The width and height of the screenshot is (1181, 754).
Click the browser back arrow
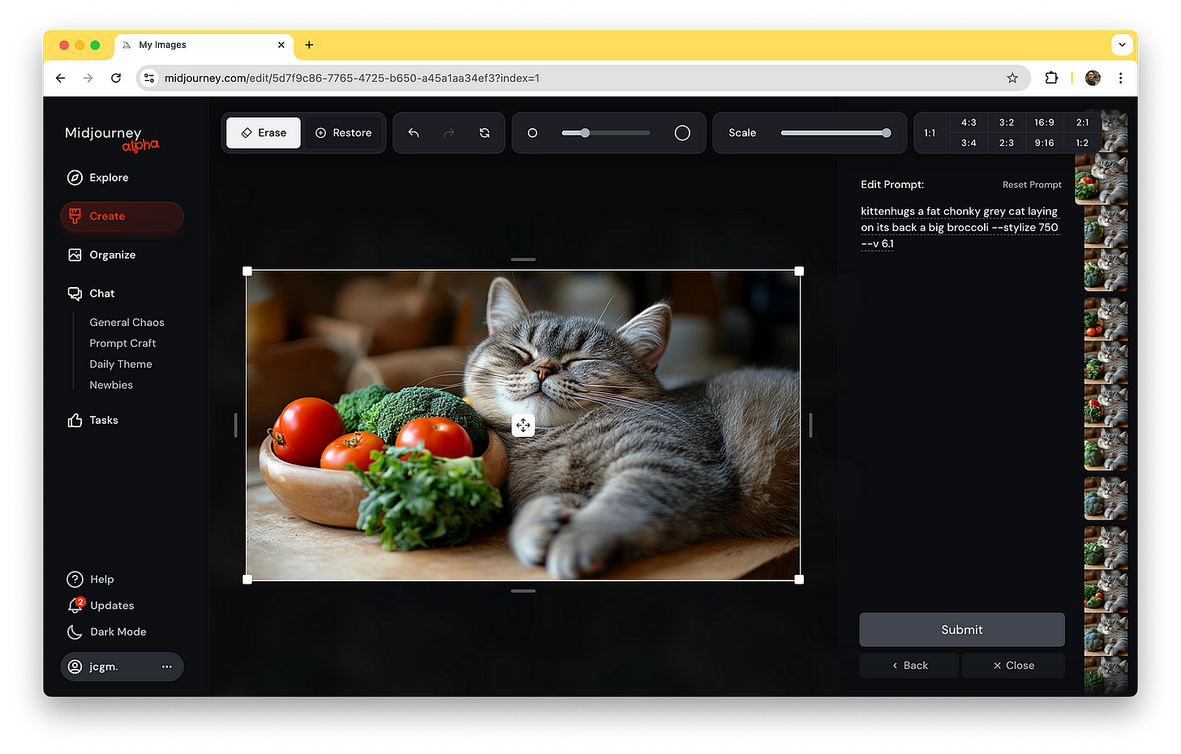[x=61, y=78]
